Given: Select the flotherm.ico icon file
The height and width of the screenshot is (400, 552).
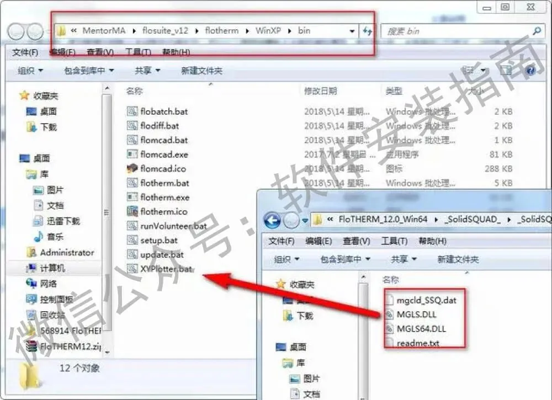Looking at the screenshot, I should 132,211.
